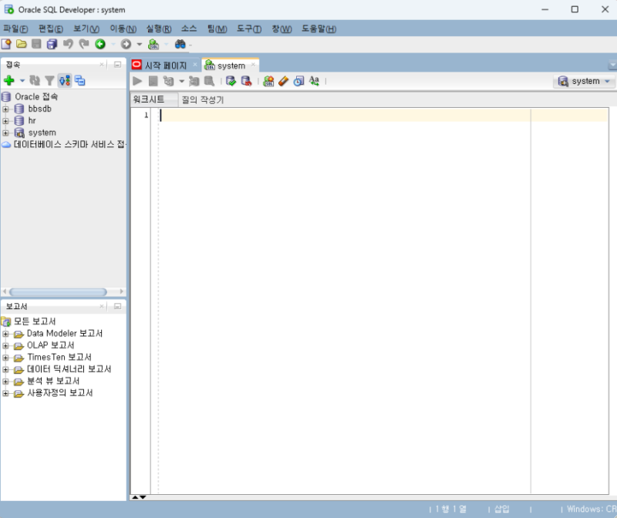Commit the current transaction
The height and width of the screenshot is (518, 617).
tap(231, 81)
